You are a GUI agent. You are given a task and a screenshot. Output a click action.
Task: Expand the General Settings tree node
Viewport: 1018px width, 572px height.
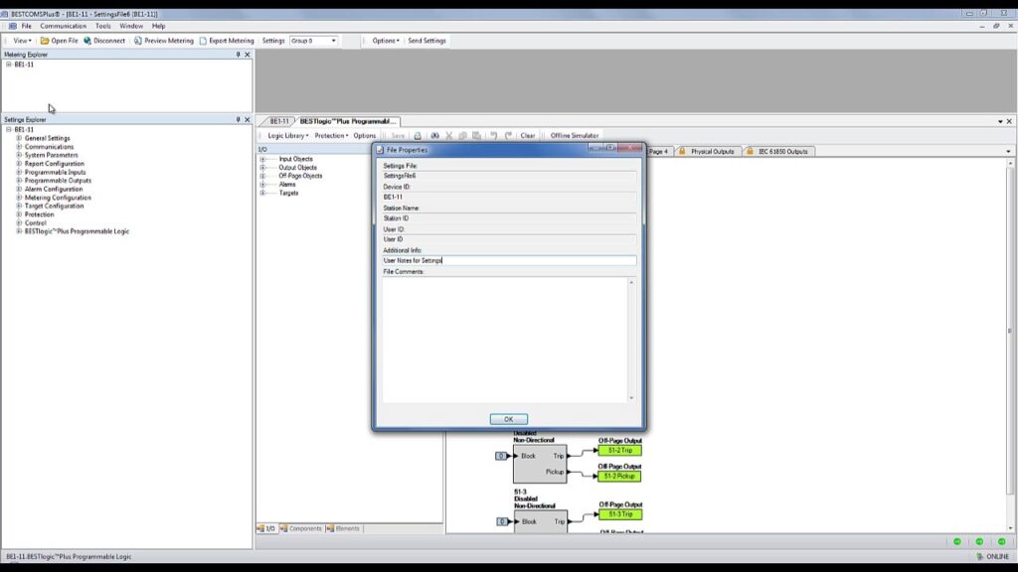pos(19,138)
